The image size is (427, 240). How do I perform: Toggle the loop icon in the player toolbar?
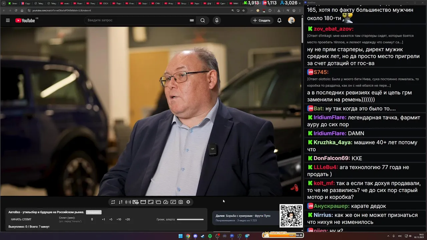[113, 202]
